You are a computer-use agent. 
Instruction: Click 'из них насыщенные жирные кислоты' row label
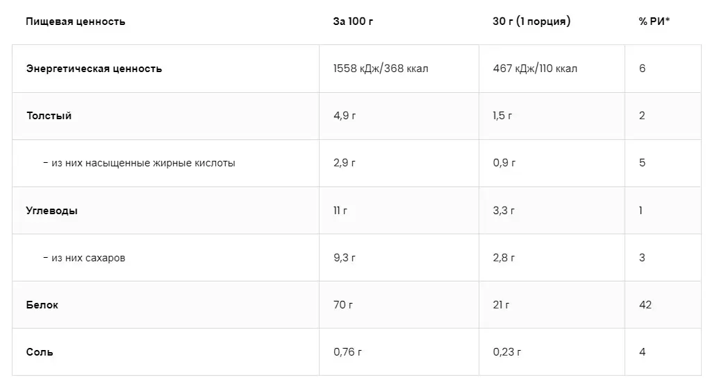[143, 163]
